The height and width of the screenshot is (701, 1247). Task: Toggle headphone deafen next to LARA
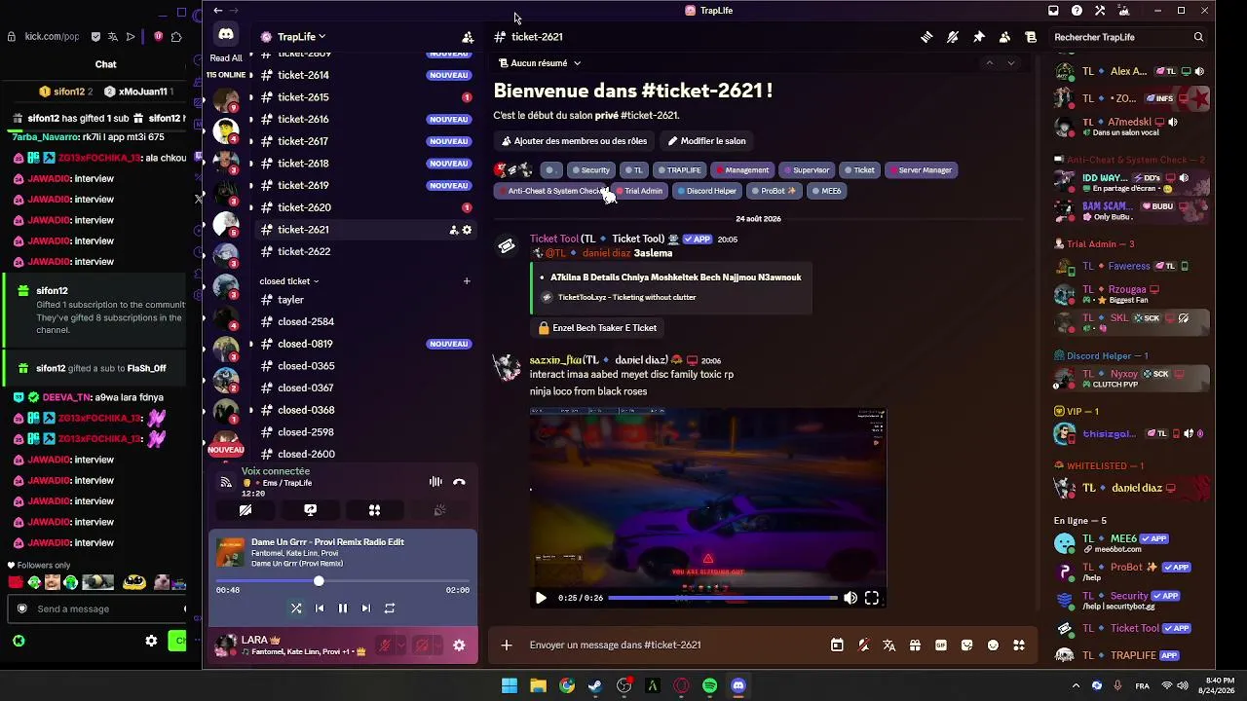[x=422, y=646]
